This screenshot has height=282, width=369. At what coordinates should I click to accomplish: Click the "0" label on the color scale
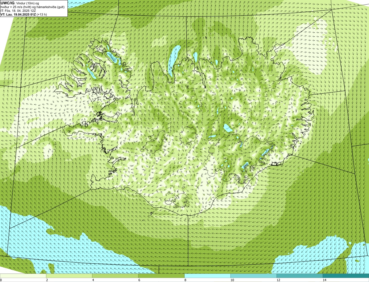(1, 280)
